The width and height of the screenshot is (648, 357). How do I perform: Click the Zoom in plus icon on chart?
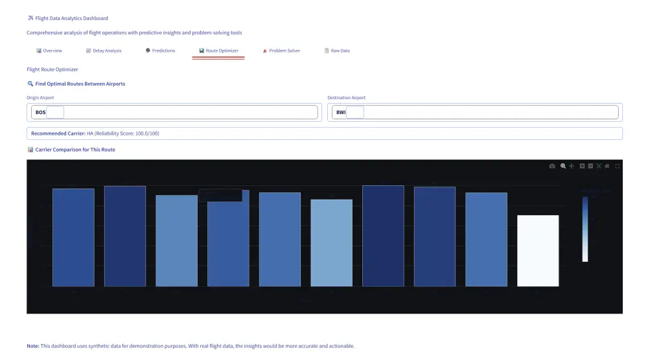point(582,166)
